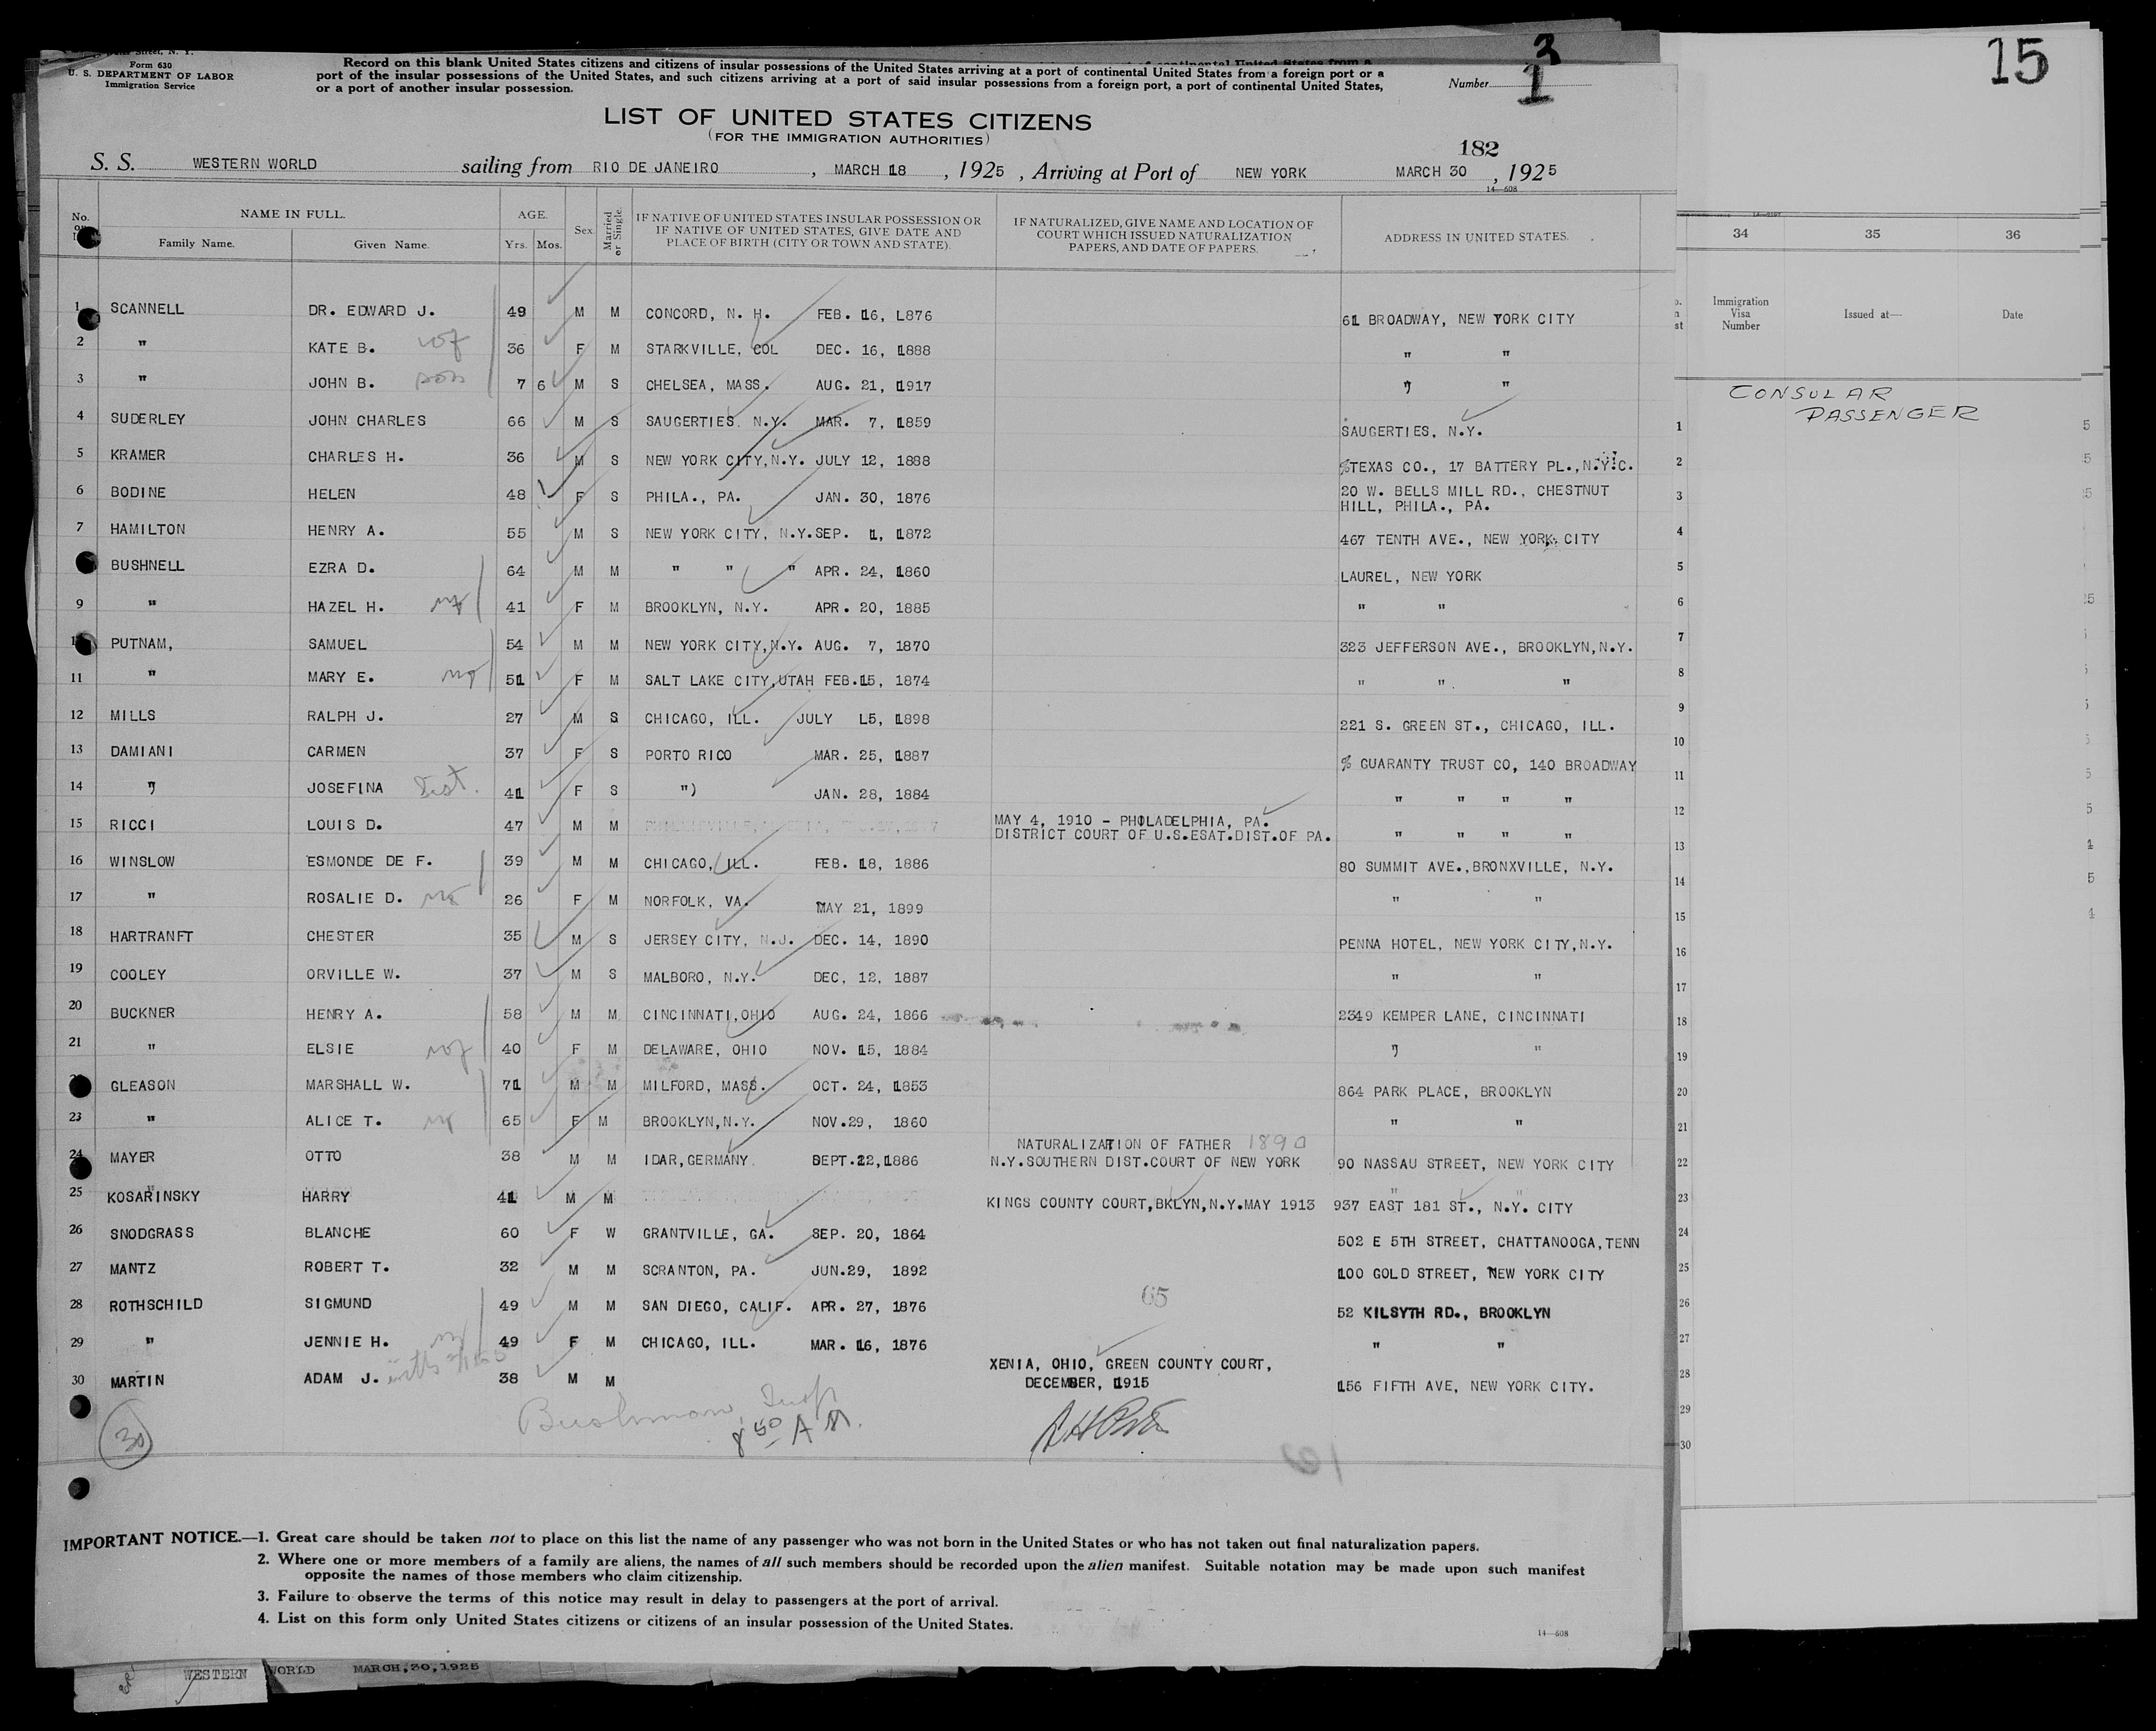Click family name 'BODINE'
The width and height of the screenshot is (2156, 1731).
pos(138,493)
